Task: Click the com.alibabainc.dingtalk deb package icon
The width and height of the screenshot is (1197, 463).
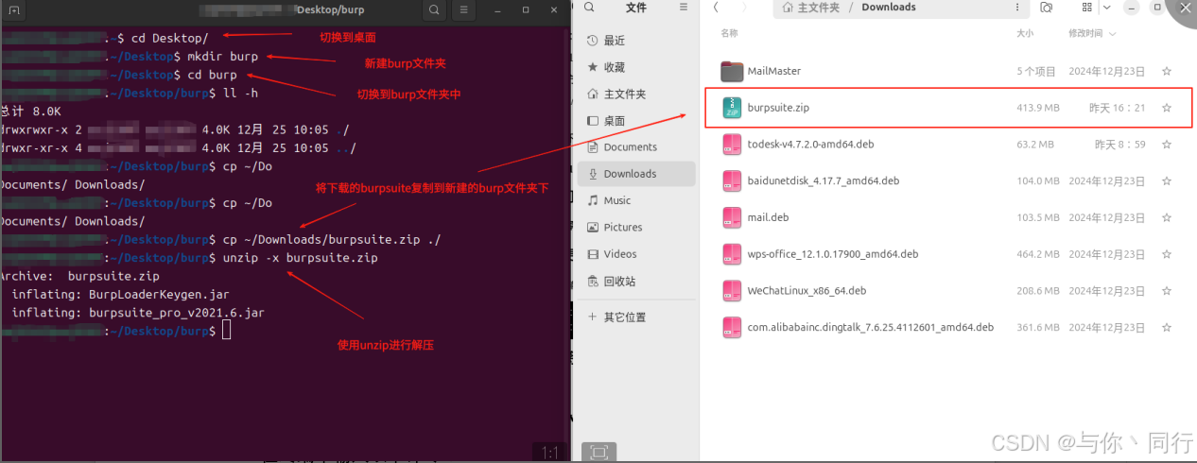Action: point(732,327)
